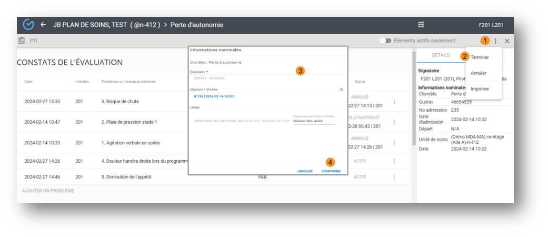This screenshot has height=237, width=548.
Task: Open row options for Douleur hanche droite
Action: click(394, 162)
